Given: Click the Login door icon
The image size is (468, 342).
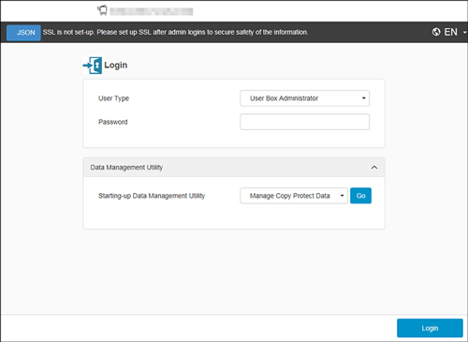Looking at the screenshot, I should (93, 66).
